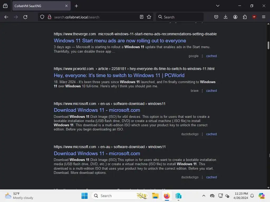Click the muted volume tray icon
Viewport: 270px width, 202px height.
pos(227,196)
